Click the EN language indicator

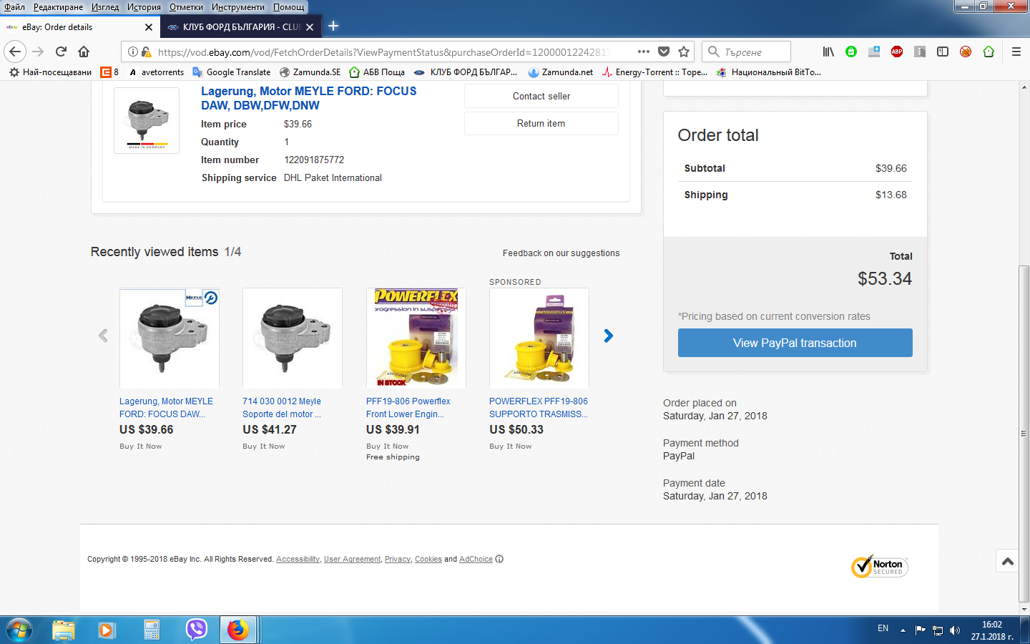click(x=883, y=628)
